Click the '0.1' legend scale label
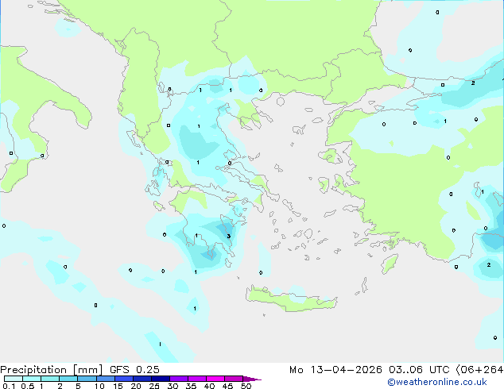 coord(9,386)
